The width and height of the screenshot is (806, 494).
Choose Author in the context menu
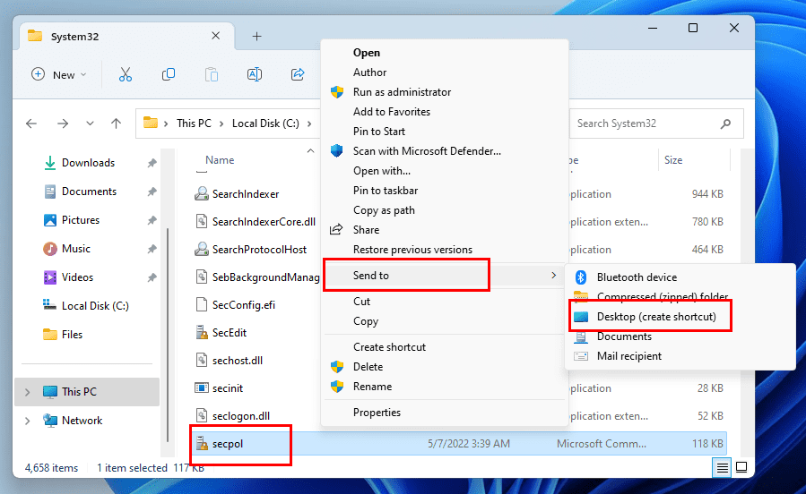tap(445, 72)
